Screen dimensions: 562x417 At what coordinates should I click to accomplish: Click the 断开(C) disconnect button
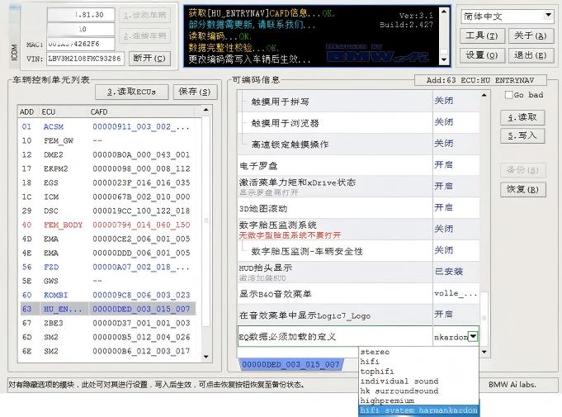tap(150, 59)
